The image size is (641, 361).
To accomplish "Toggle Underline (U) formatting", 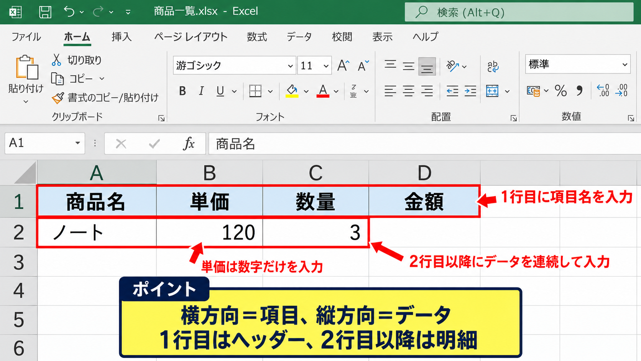I will pos(220,91).
